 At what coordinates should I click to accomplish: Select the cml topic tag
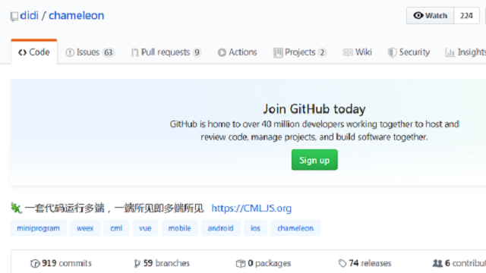116,228
